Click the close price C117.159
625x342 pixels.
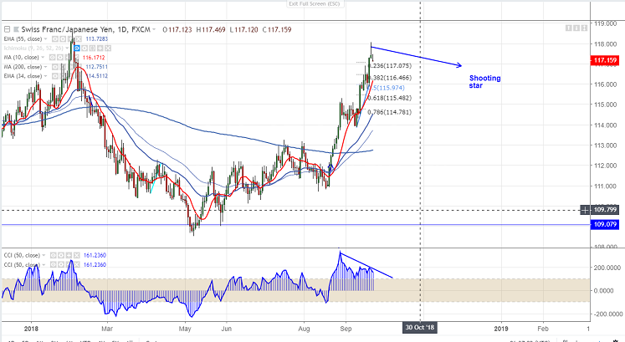point(277,30)
